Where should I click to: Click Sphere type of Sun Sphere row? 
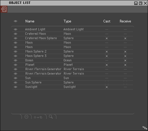point(68,82)
